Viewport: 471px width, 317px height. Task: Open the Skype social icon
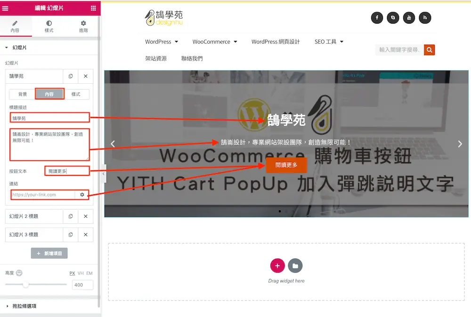coord(393,18)
